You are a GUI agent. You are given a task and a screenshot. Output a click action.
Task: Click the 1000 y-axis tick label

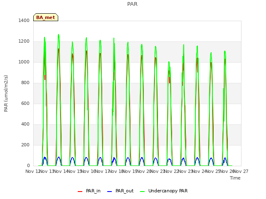tap(24, 62)
